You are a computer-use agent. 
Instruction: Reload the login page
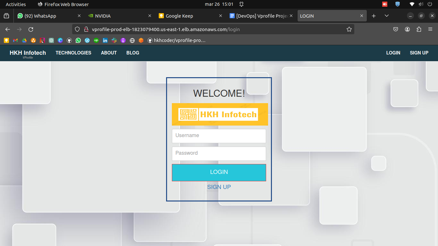pyautogui.click(x=31, y=29)
